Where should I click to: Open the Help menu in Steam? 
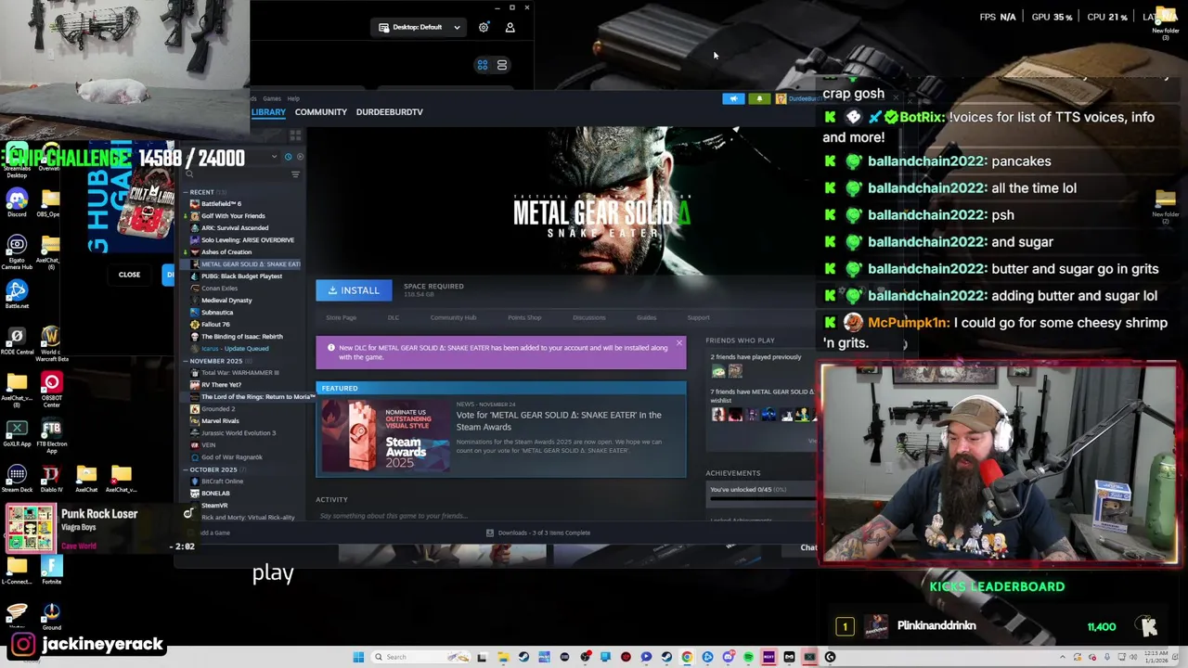[293, 98]
